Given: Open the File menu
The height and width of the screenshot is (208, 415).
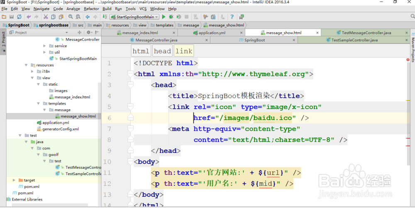Looking at the screenshot, I should click(4, 9).
